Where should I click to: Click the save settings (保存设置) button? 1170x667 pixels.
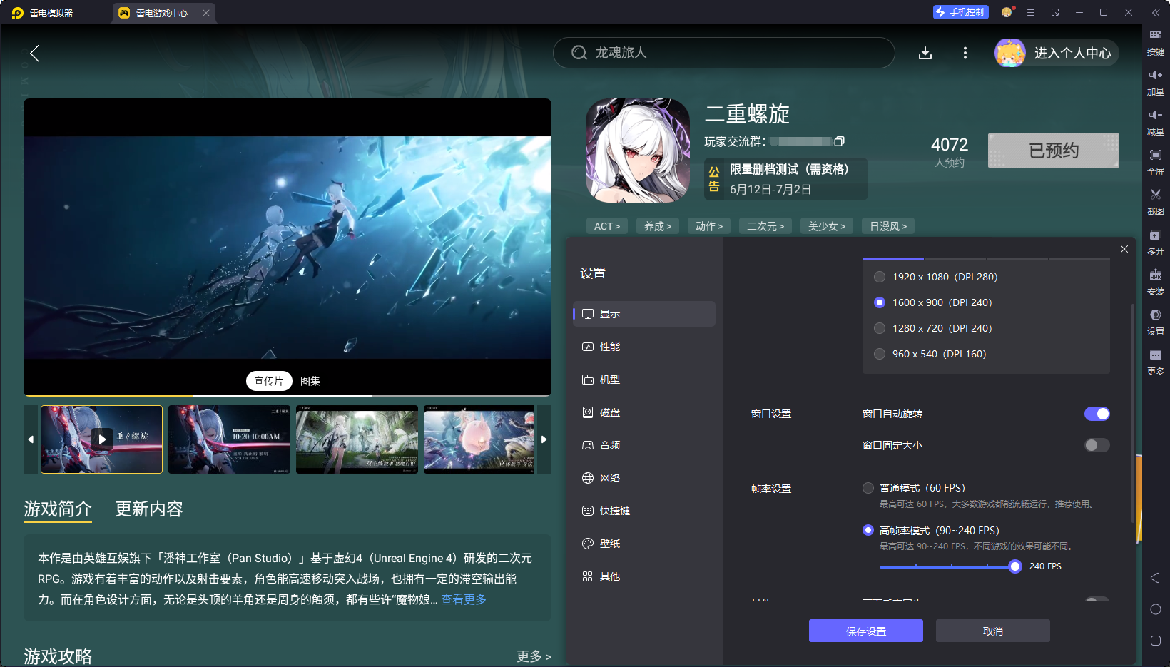[865, 631]
